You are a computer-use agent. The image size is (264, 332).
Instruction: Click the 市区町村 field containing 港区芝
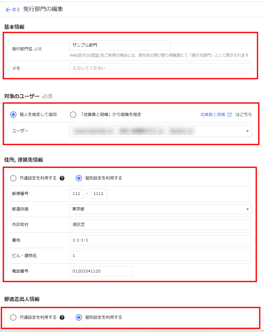pos(160,225)
